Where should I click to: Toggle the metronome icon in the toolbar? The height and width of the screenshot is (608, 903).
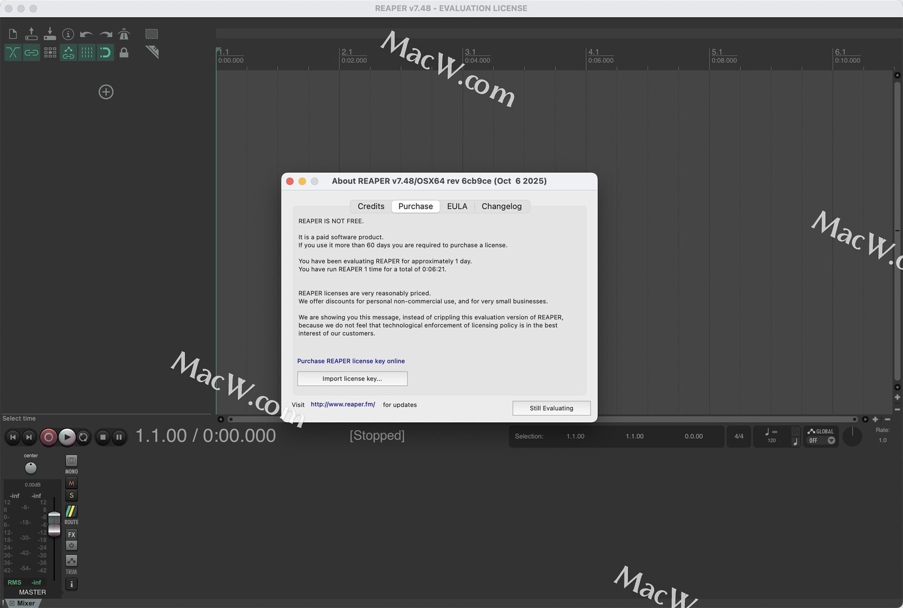[123, 34]
